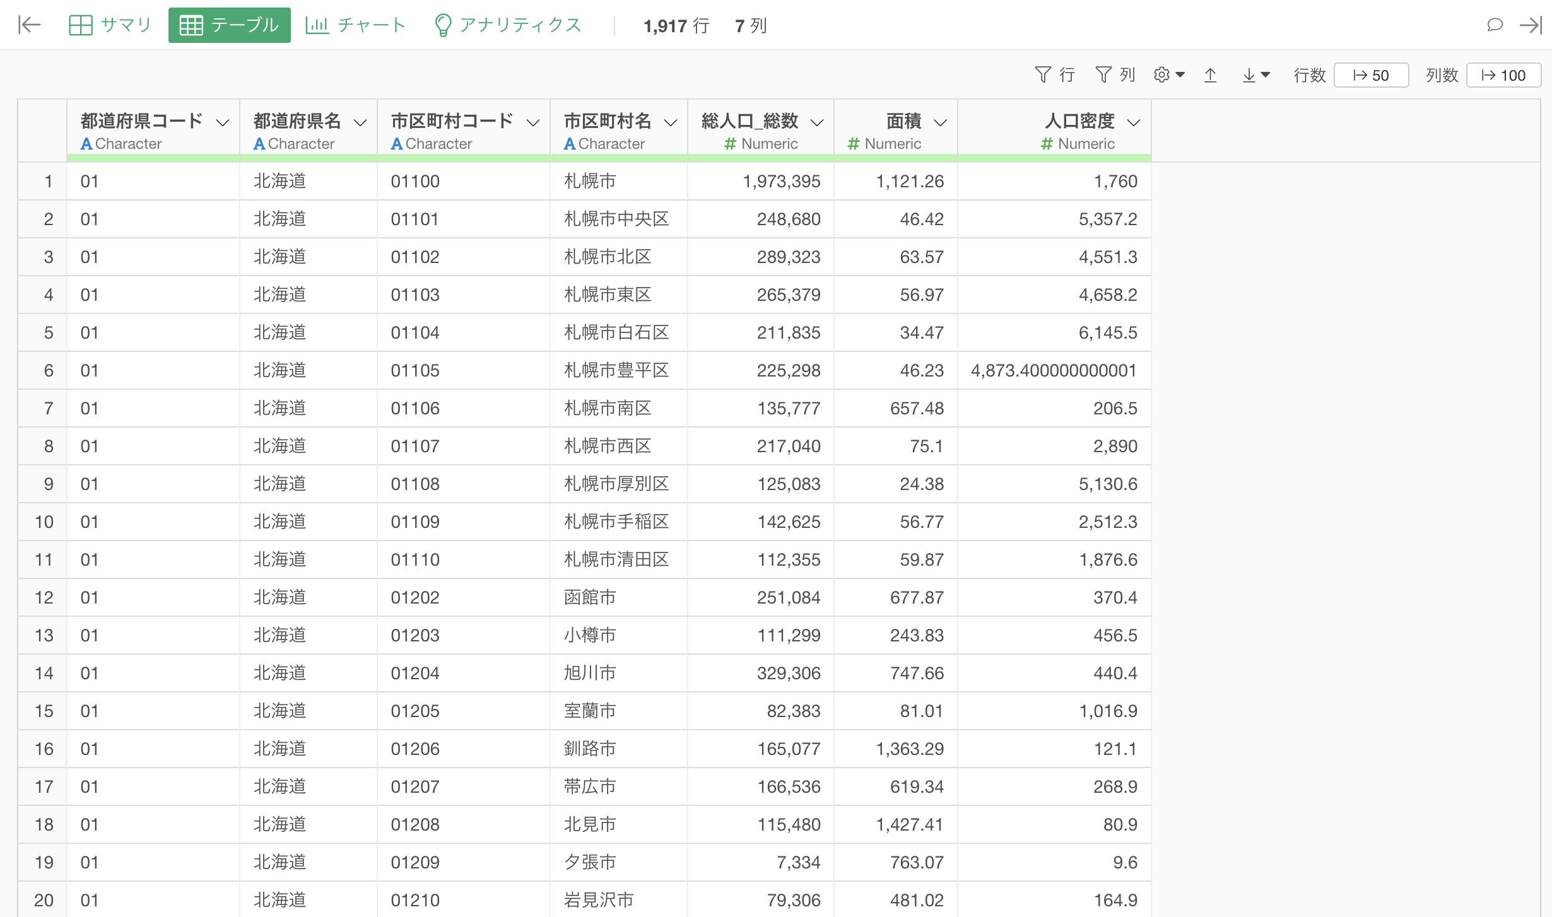
Task: Select the area cell 1,363.29
Action: (896, 749)
